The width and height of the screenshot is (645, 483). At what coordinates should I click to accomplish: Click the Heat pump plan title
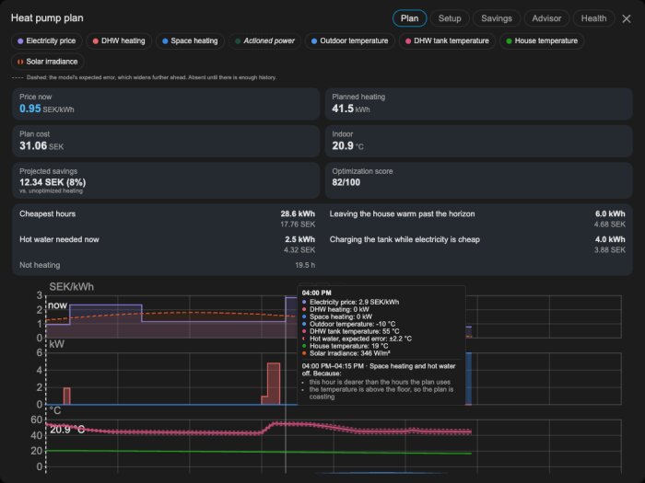click(x=47, y=18)
